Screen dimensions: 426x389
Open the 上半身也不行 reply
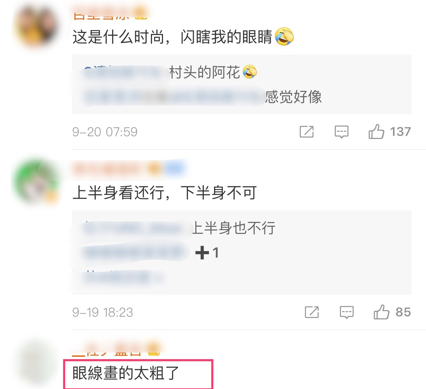coord(179,228)
